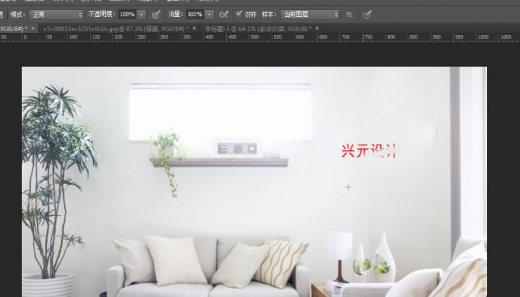Click the 流量 label
The image size is (520, 297).
pos(175,14)
